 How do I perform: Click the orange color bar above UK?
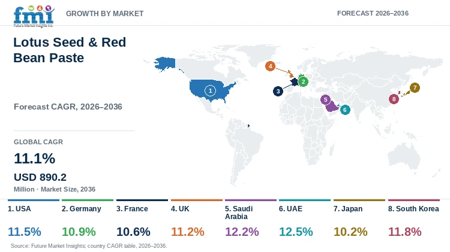pos(197,200)
